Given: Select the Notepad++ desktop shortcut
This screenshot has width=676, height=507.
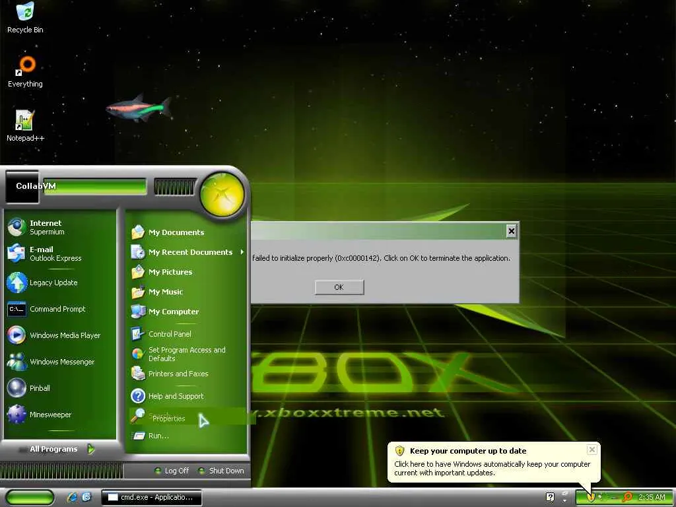Looking at the screenshot, I should point(25,125).
